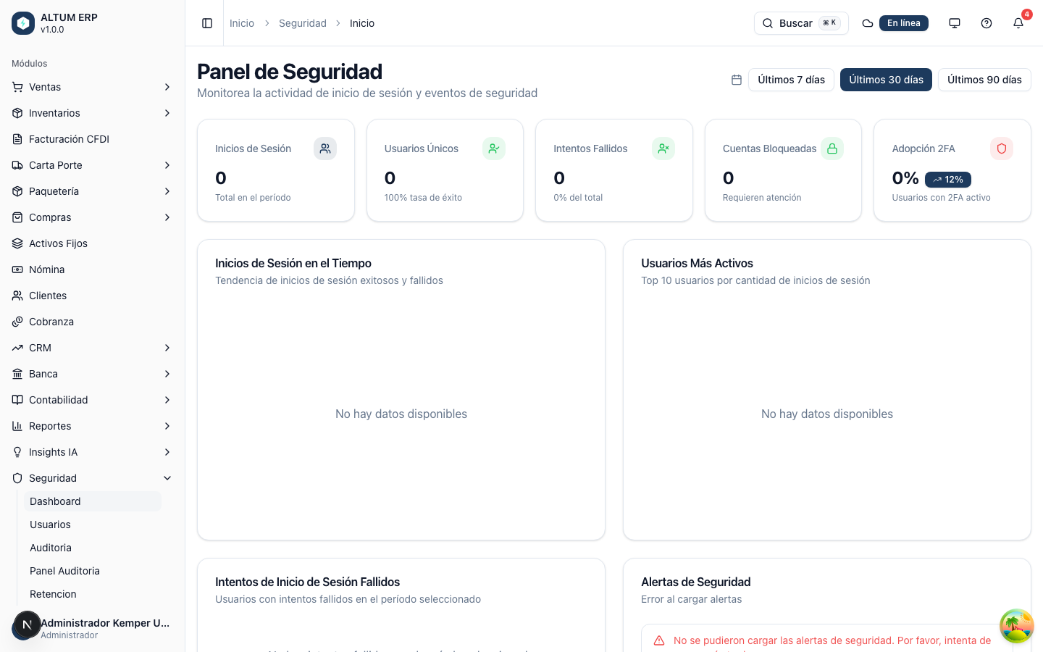Collapse the Seguridad module

tap(92, 478)
